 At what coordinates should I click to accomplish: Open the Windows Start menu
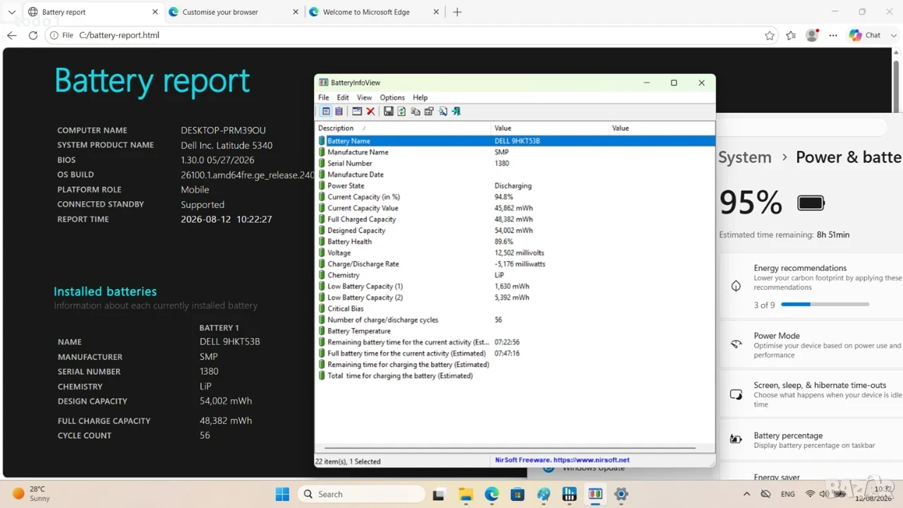[282, 494]
